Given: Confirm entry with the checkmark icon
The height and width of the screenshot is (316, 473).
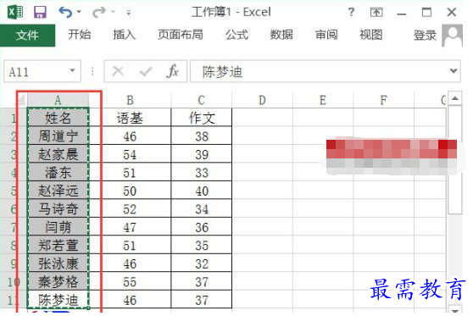Looking at the screenshot, I should 146,71.
